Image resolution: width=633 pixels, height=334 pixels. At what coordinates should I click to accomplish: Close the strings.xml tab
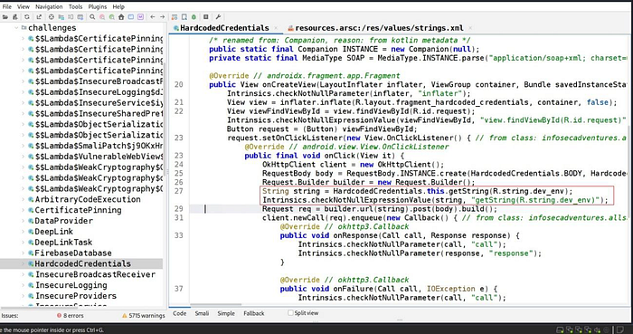(x=470, y=28)
